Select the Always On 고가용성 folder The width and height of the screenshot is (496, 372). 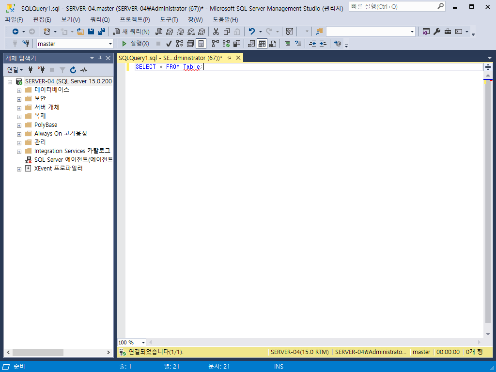[61, 134]
